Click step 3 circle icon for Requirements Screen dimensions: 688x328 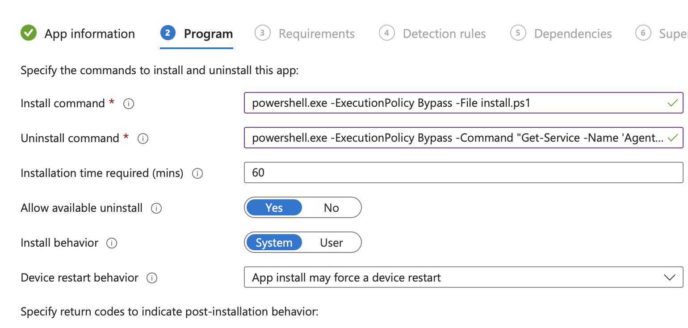click(x=263, y=33)
